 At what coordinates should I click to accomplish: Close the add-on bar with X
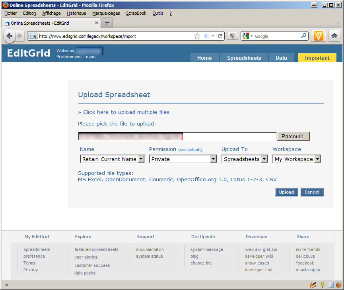tap(7, 285)
